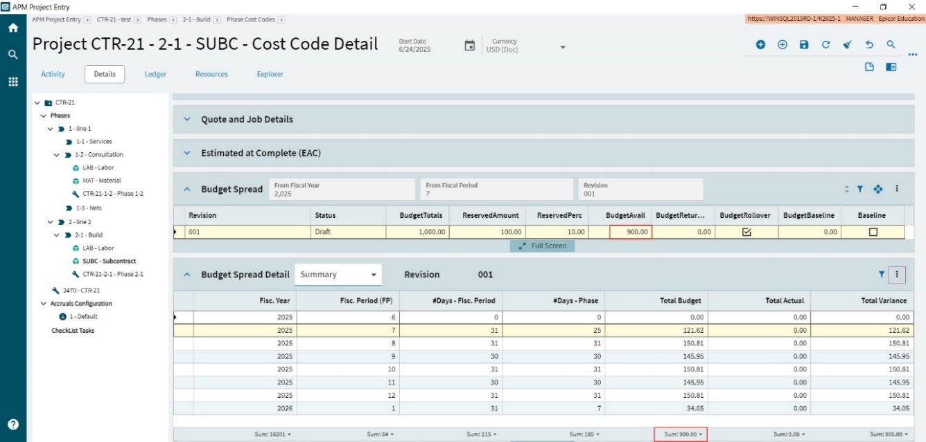Viewport: 926px width, 442px height.
Task: Select the Details tab
Action: click(105, 74)
